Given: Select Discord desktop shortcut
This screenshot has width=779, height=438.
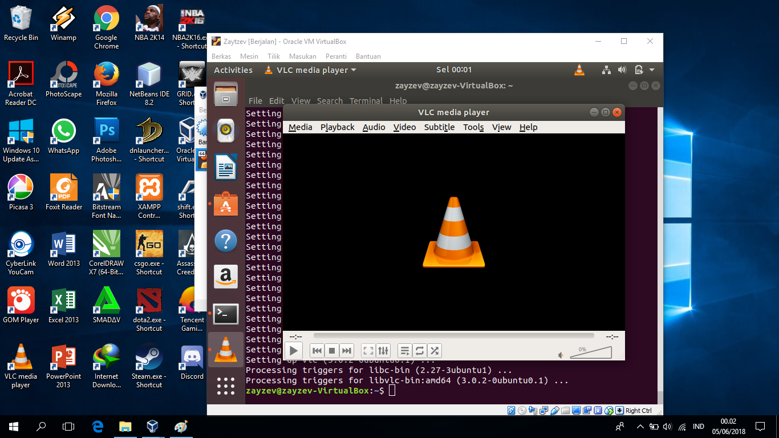Looking at the screenshot, I should pyautogui.click(x=192, y=363).
